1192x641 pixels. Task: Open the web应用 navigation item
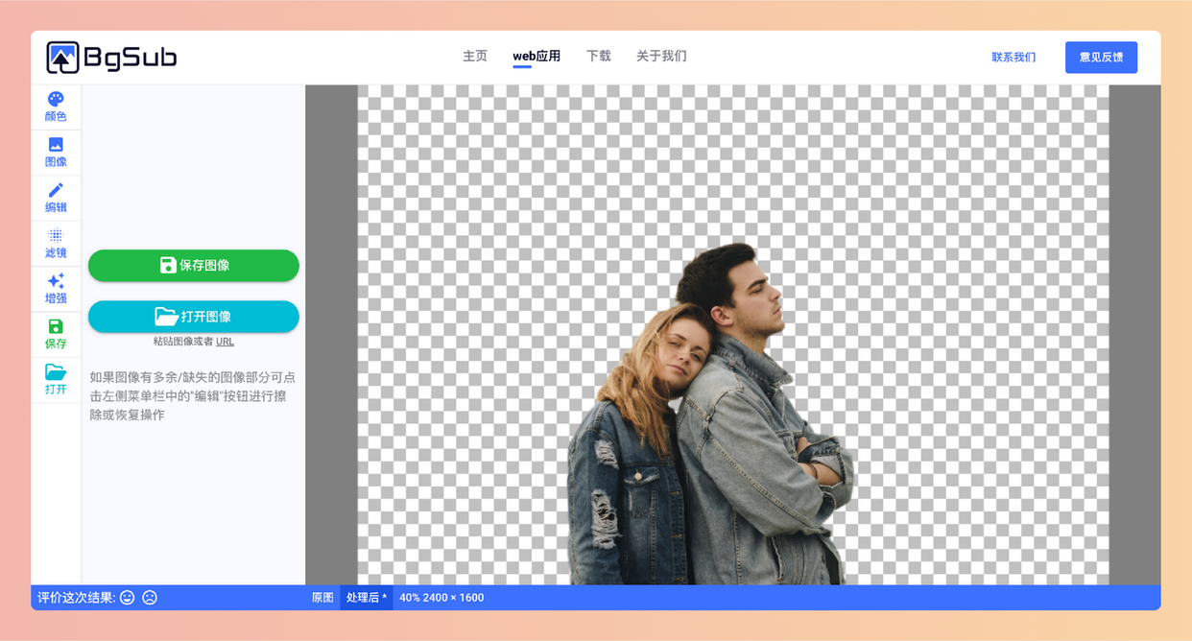(538, 56)
